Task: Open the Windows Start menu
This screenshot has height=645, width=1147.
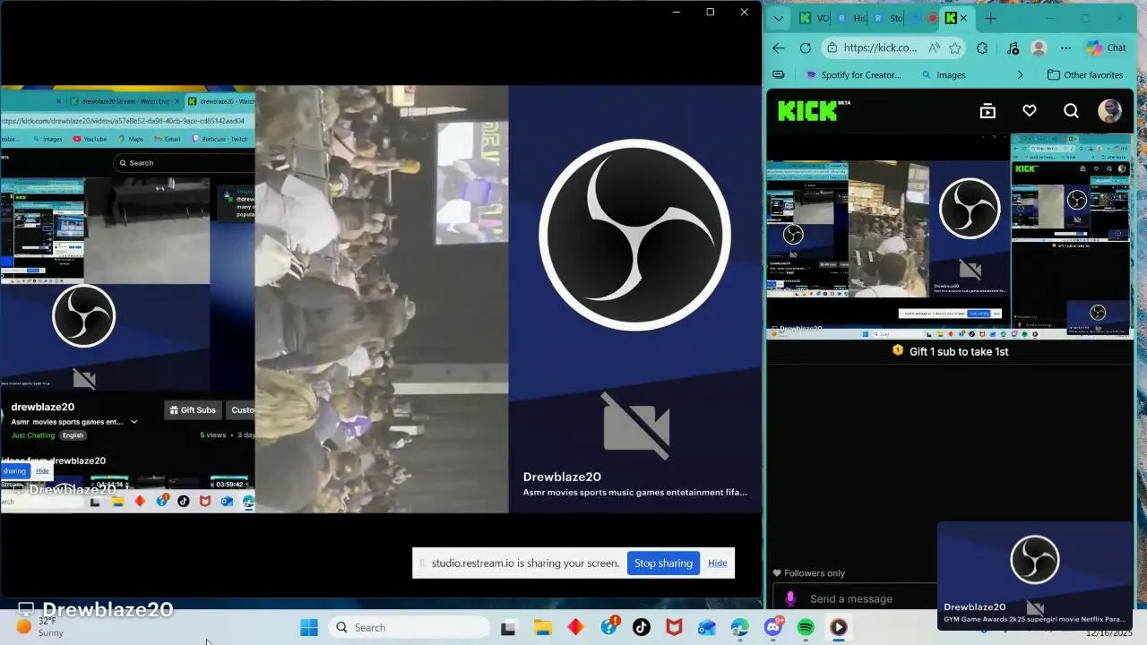Action: (x=309, y=627)
